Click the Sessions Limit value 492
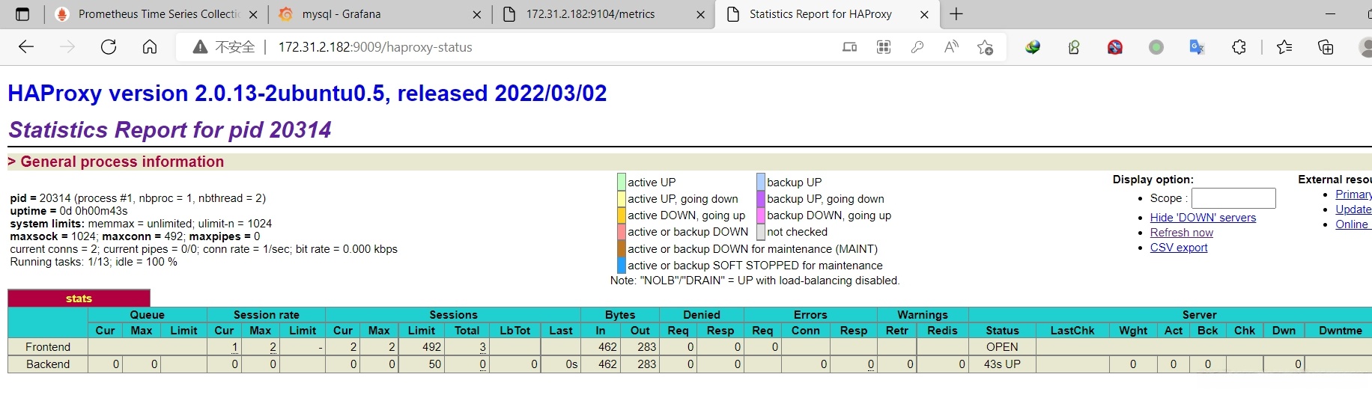This screenshot has height=395, width=1372. [431, 347]
